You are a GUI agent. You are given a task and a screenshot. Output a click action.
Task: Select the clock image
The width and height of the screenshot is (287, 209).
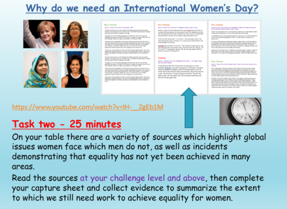click(x=241, y=111)
